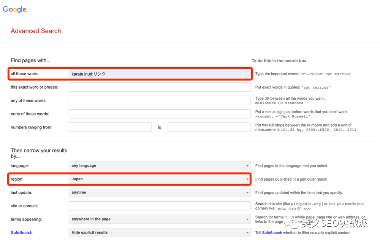Viewport: 380px width, 240px height.
Task: Open the SafeSearch 'Hide explicit results' dropdown
Action: coord(160,232)
